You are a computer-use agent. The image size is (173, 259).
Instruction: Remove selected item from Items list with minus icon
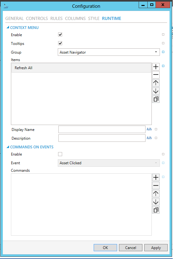156,75
